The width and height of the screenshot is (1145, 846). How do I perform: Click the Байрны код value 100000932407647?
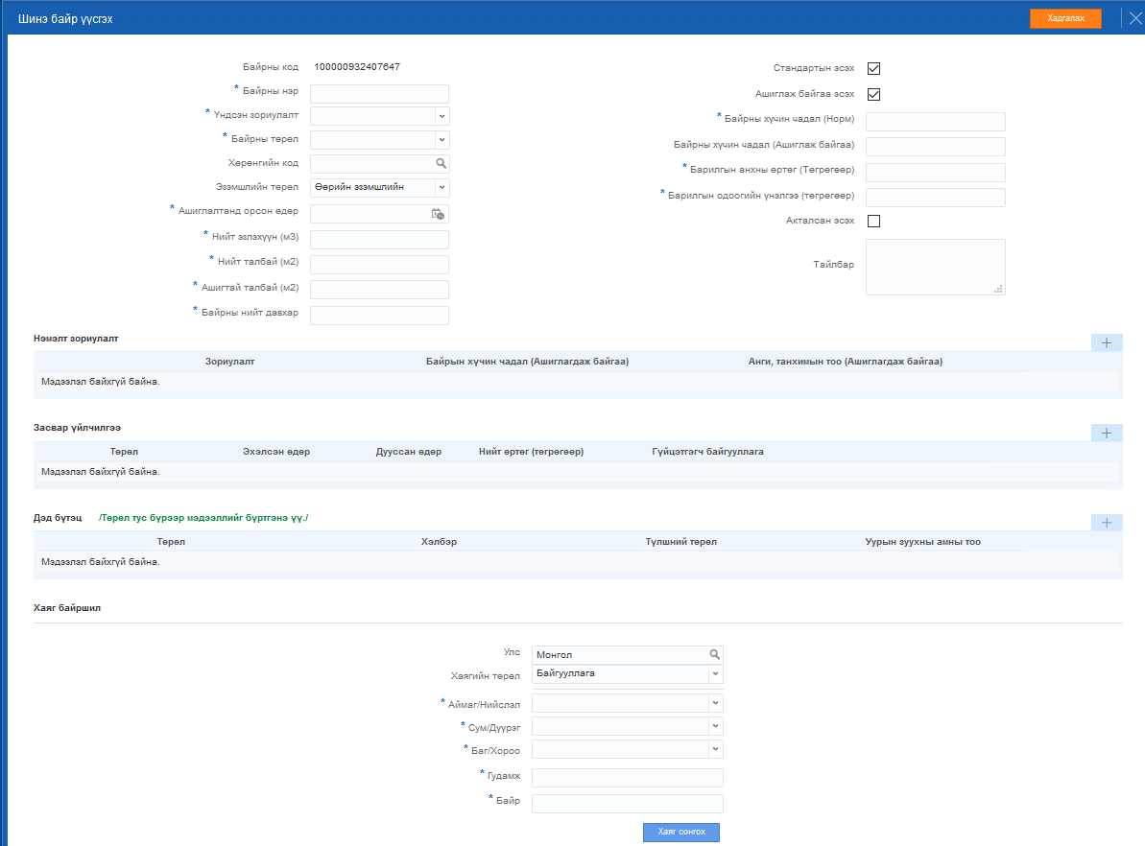[357, 66]
